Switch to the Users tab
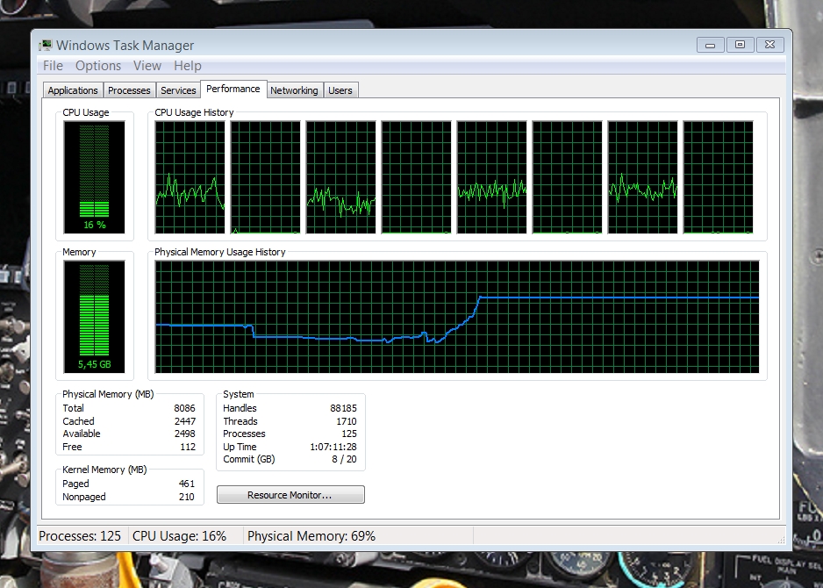The height and width of the screenshot is (588, 823). 340,90
